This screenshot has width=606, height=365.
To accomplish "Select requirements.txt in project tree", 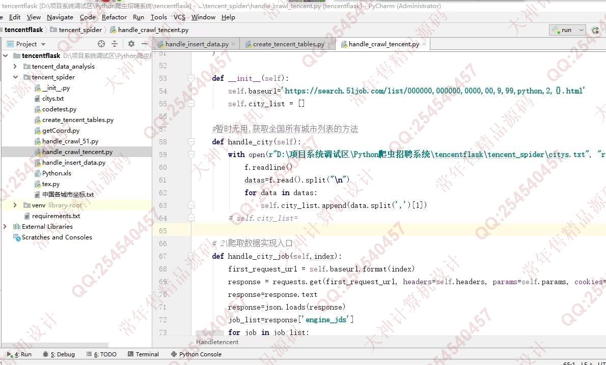I will 52,216.
